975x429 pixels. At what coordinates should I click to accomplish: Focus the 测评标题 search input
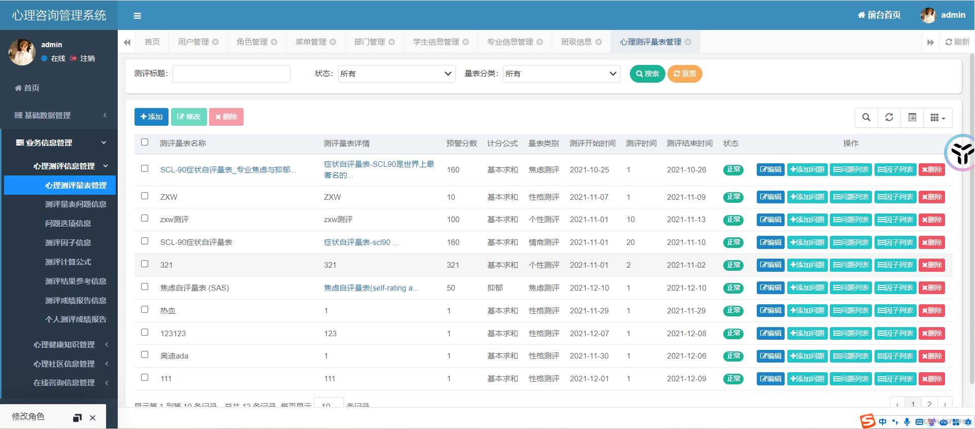point(231,74)
